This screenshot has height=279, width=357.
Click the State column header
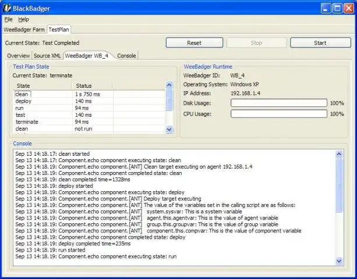coord(43,86)
